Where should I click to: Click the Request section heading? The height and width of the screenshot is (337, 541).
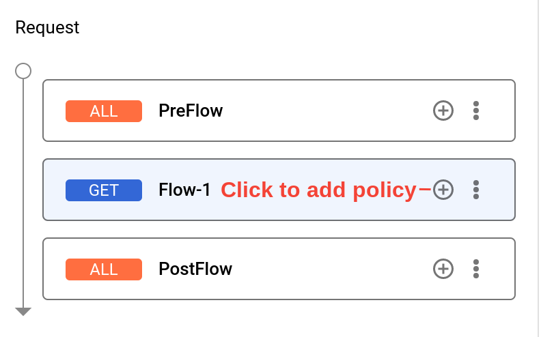point(47,28)
